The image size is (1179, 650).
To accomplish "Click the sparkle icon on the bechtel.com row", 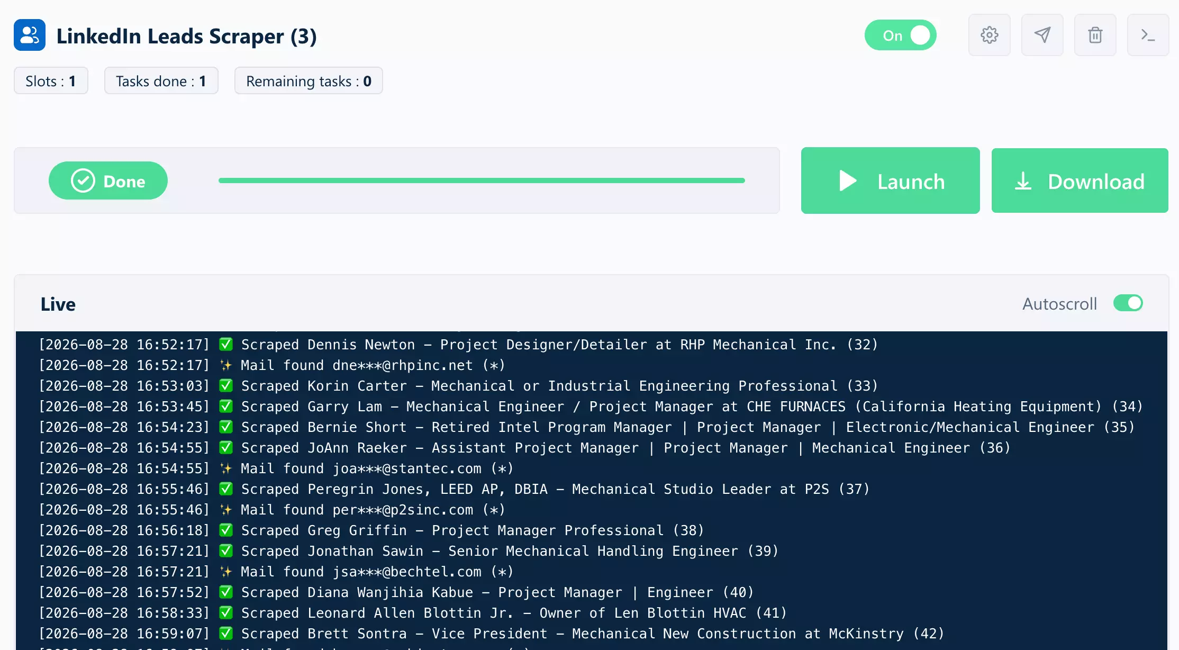I will pos(226,572).
